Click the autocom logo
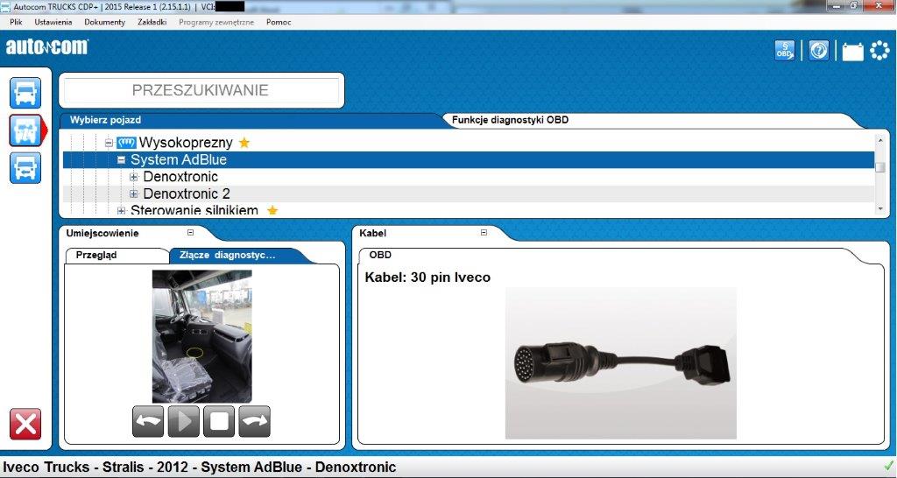Image resolution: width=897 pixels, height=478 pixels. [47, 47]
